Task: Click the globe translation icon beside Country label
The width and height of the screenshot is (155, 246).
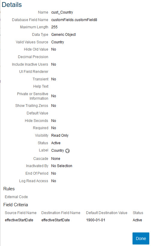Action: 67,151
